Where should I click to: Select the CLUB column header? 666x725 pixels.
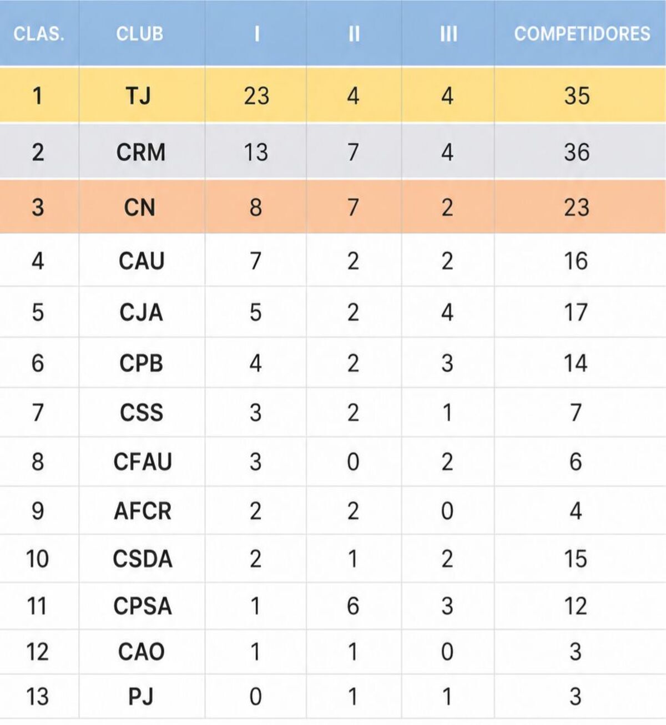pyautogui.click(x=140, y=34)
